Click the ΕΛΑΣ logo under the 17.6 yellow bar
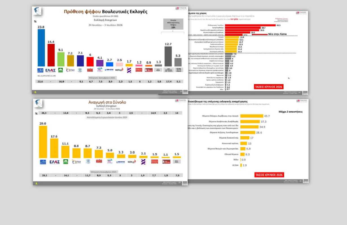The image size is (347, 225). [x=54, y=162]
